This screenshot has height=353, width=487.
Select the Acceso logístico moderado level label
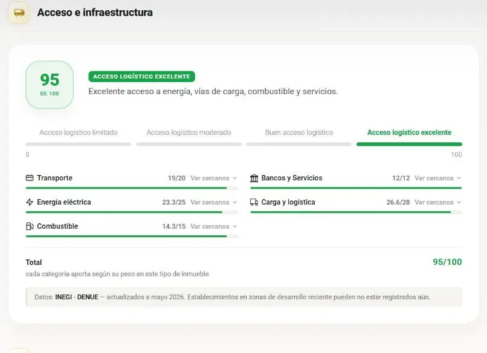189,133
